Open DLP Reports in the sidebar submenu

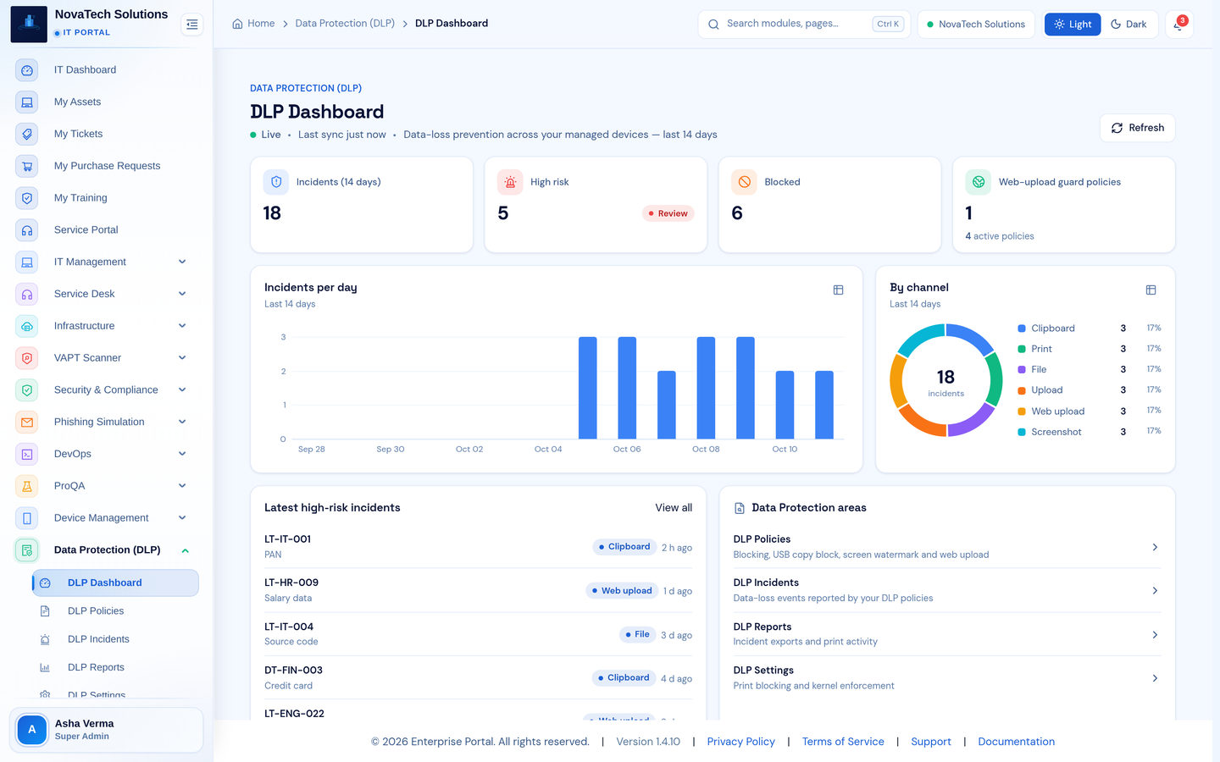click(x=115, y=668)
